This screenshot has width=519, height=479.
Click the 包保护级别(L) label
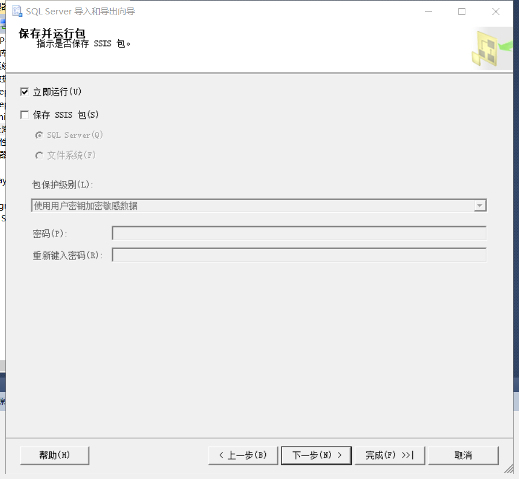(x=62, y=184)
